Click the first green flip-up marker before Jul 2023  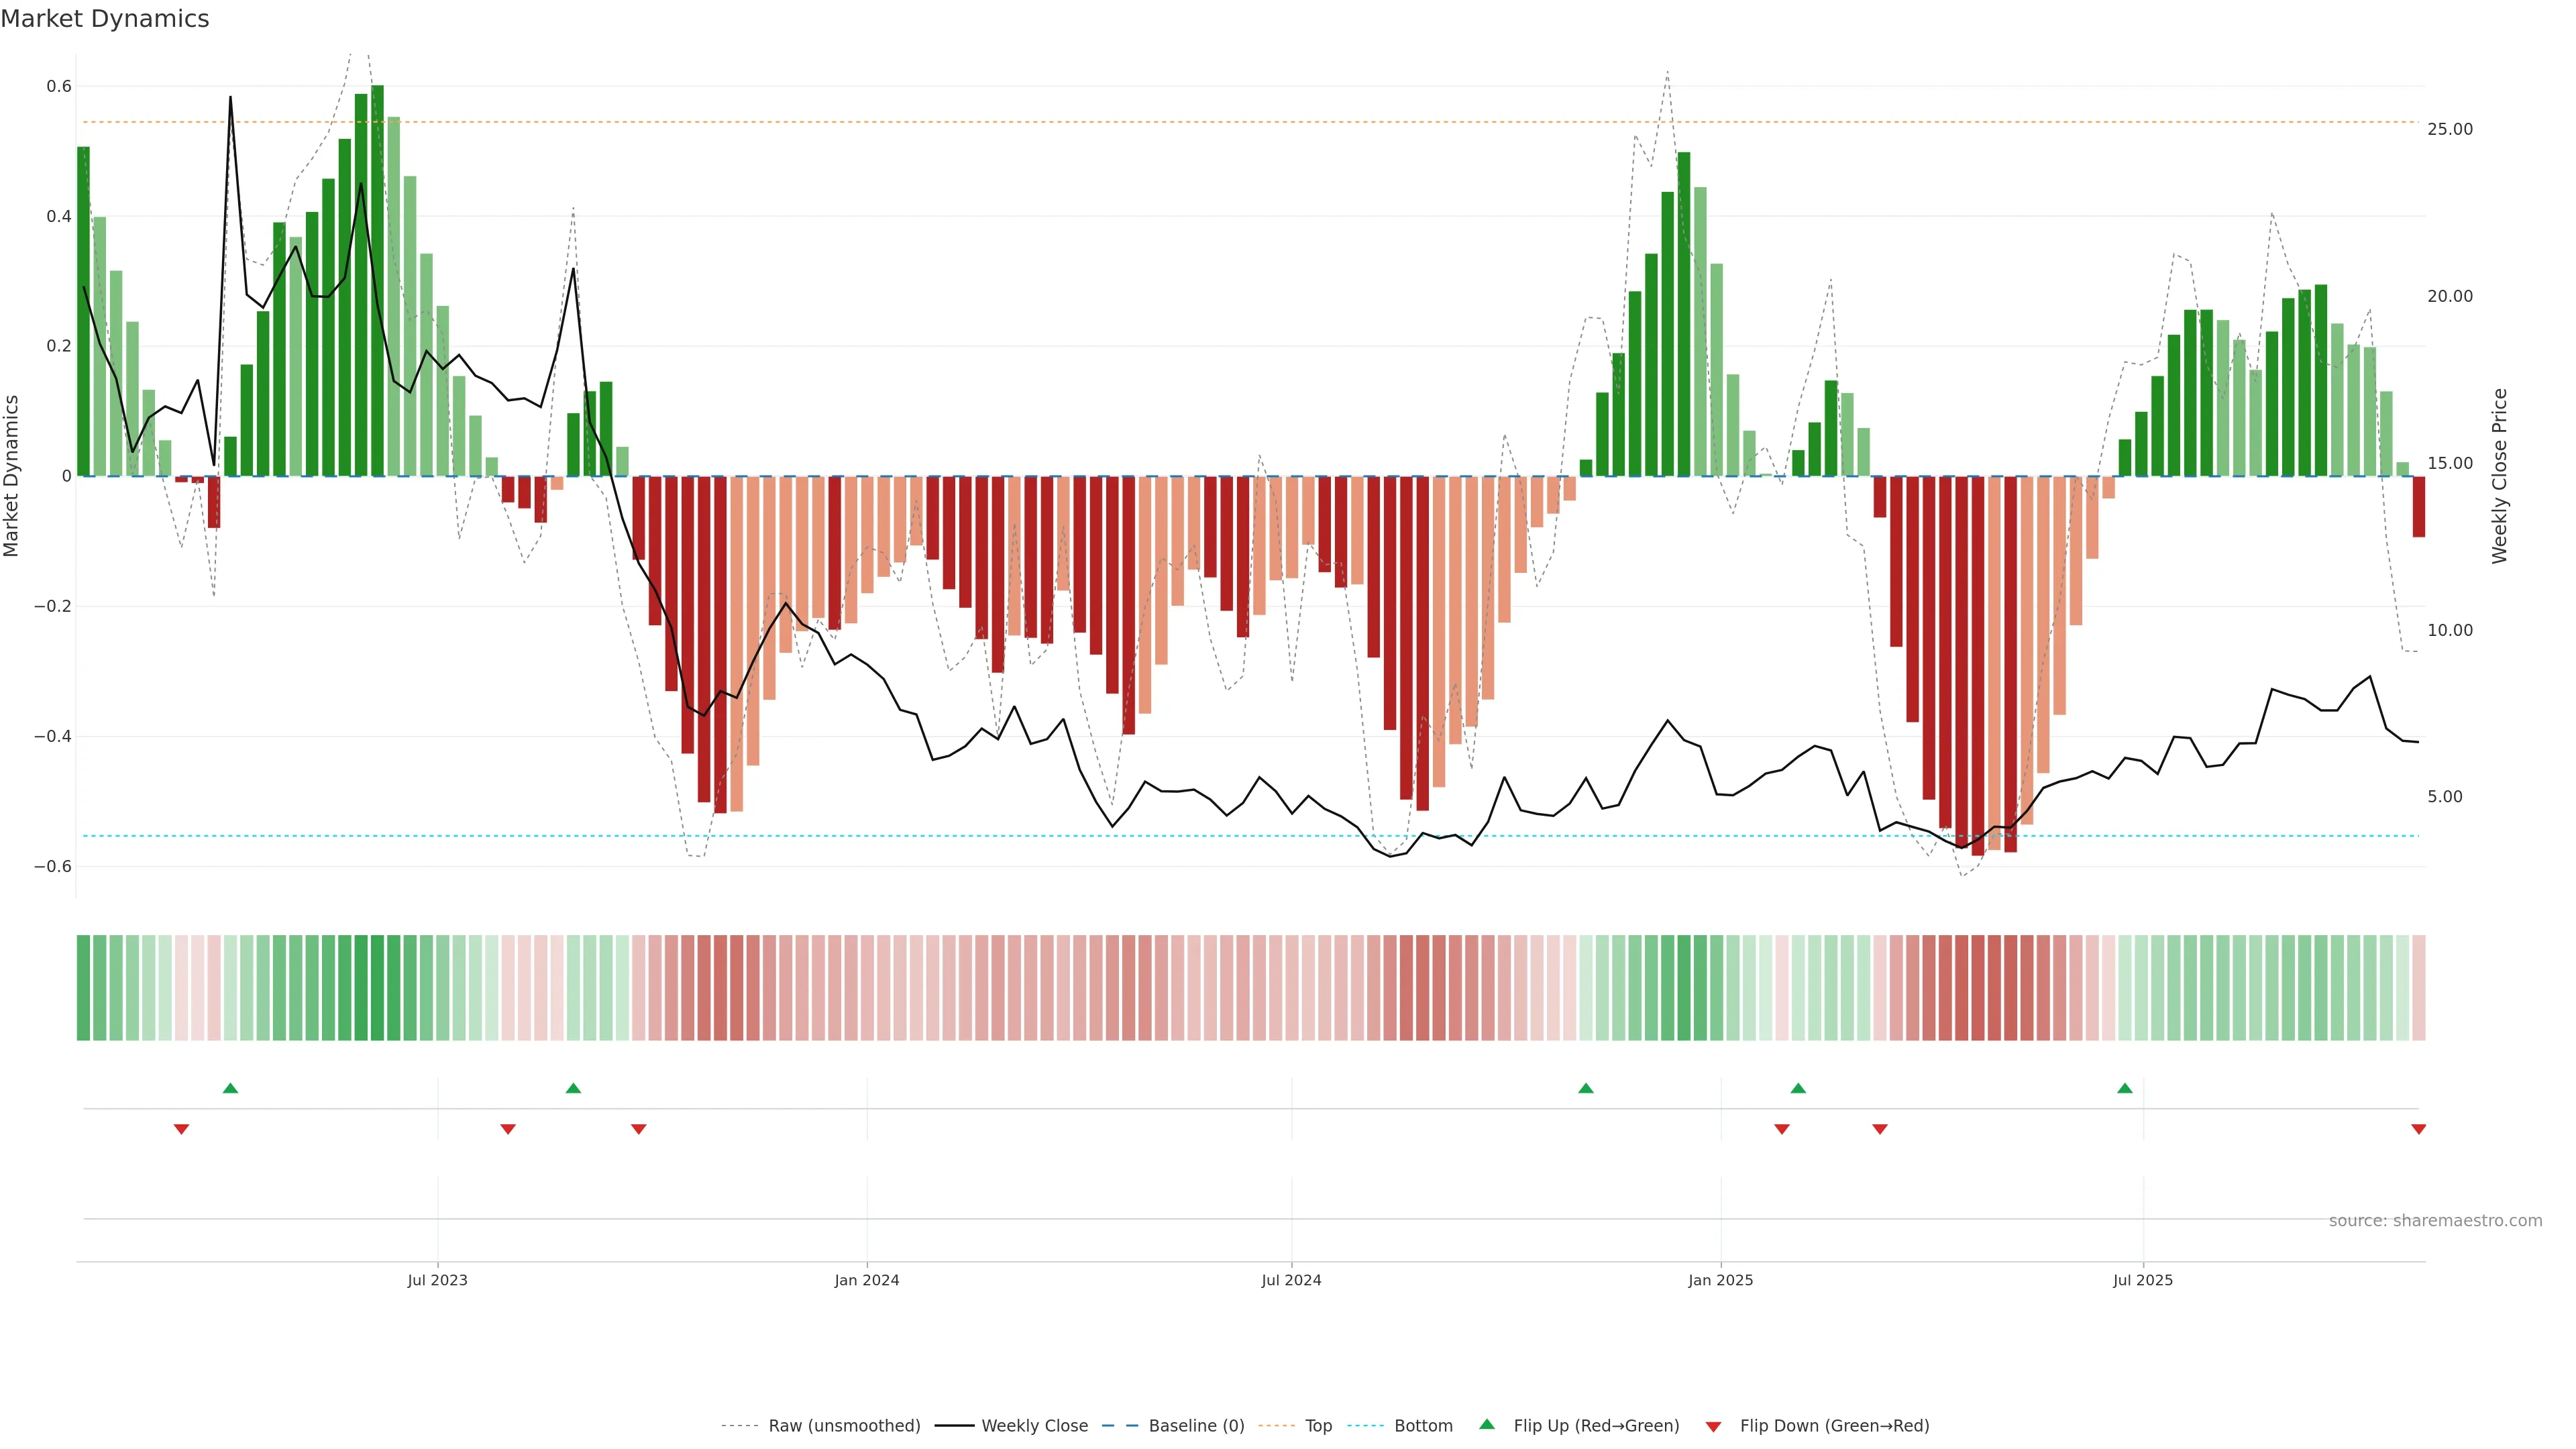point(230,1088)
